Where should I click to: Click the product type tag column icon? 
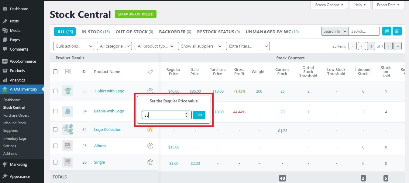click(x=150, y=72)
